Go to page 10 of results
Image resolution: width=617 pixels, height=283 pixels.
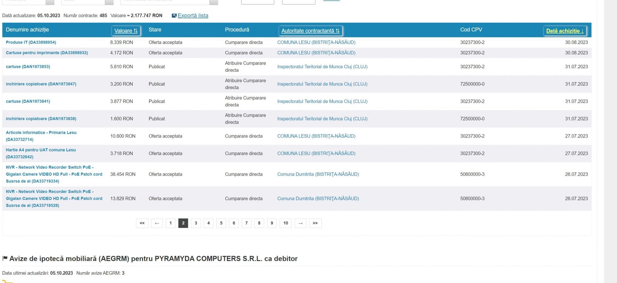285,223
